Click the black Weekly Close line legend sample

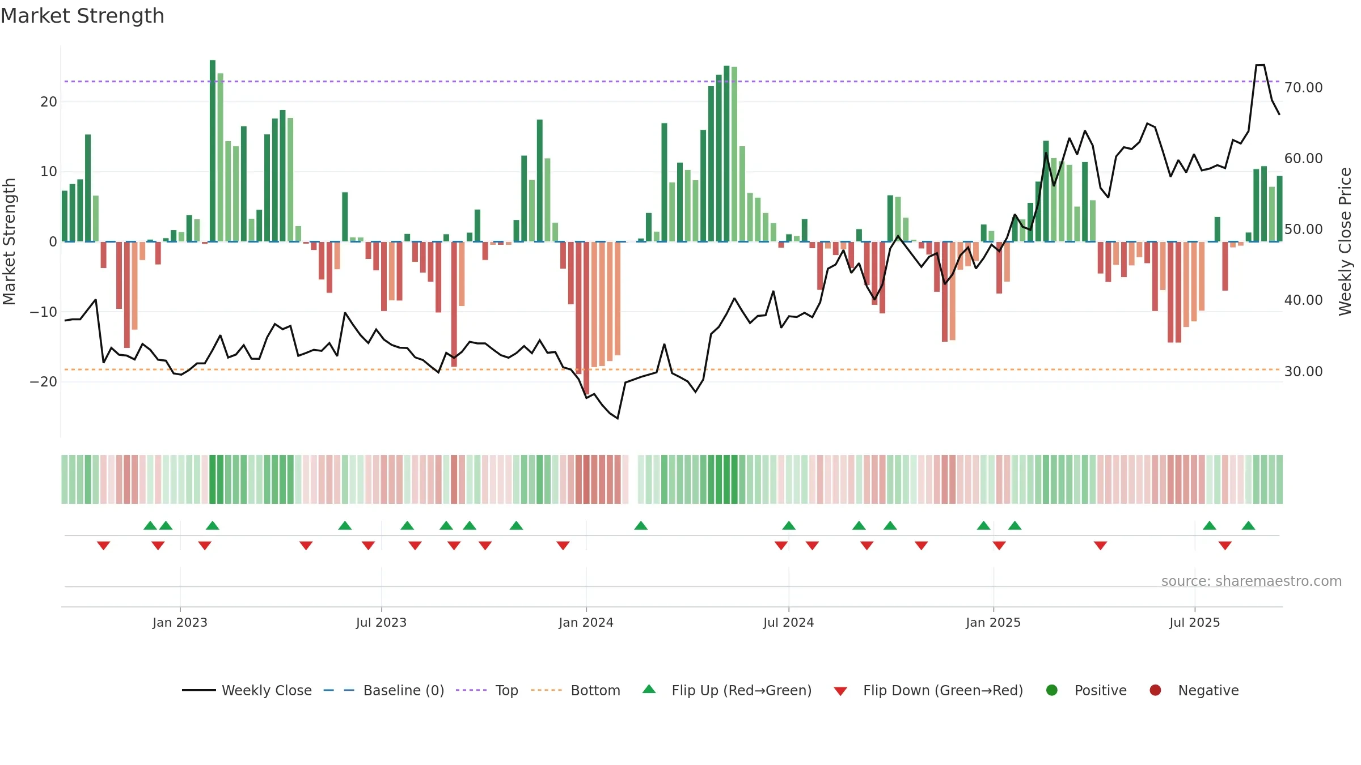point(198,690)
